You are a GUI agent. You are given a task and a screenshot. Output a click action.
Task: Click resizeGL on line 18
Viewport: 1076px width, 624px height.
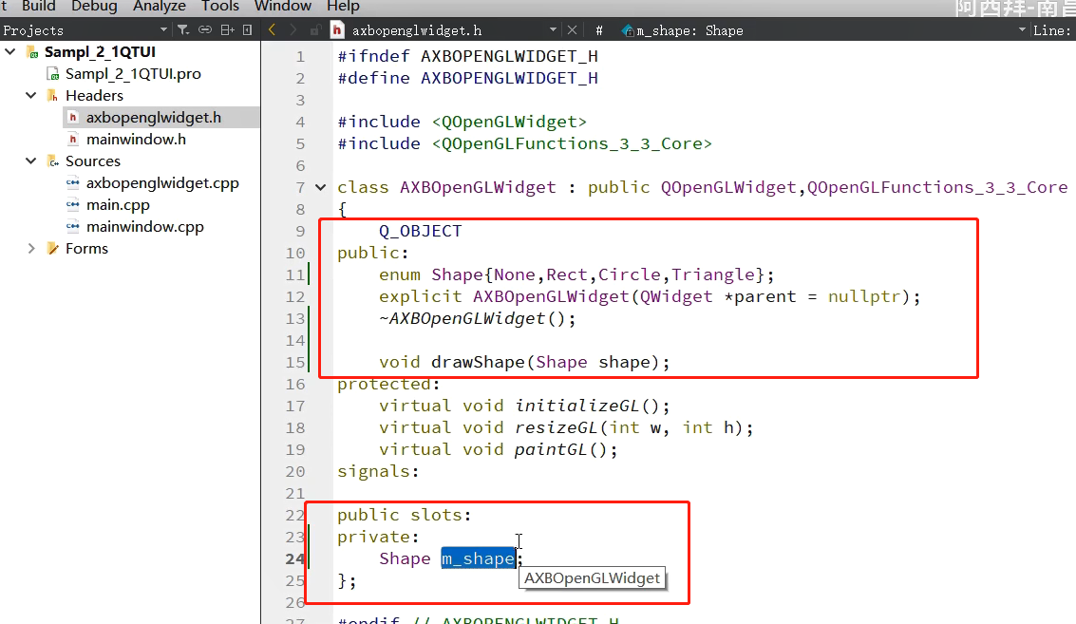point(556,428)
